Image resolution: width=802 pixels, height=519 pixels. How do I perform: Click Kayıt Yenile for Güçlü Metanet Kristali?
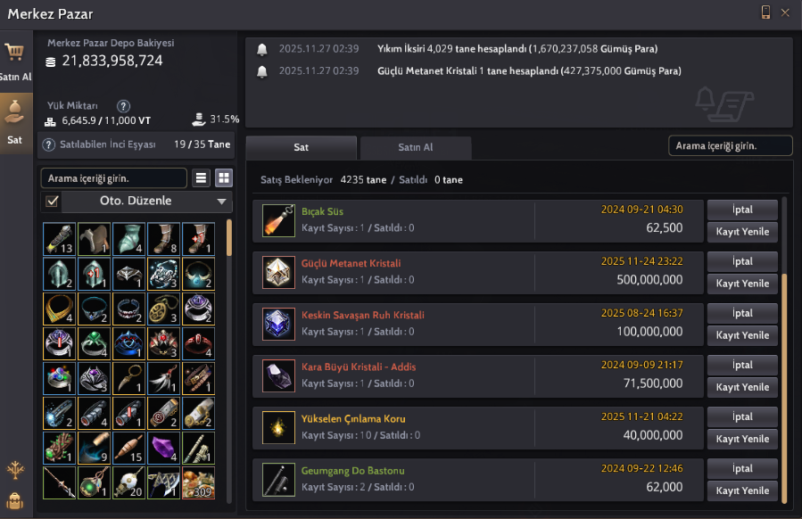(x=742, y=284)
